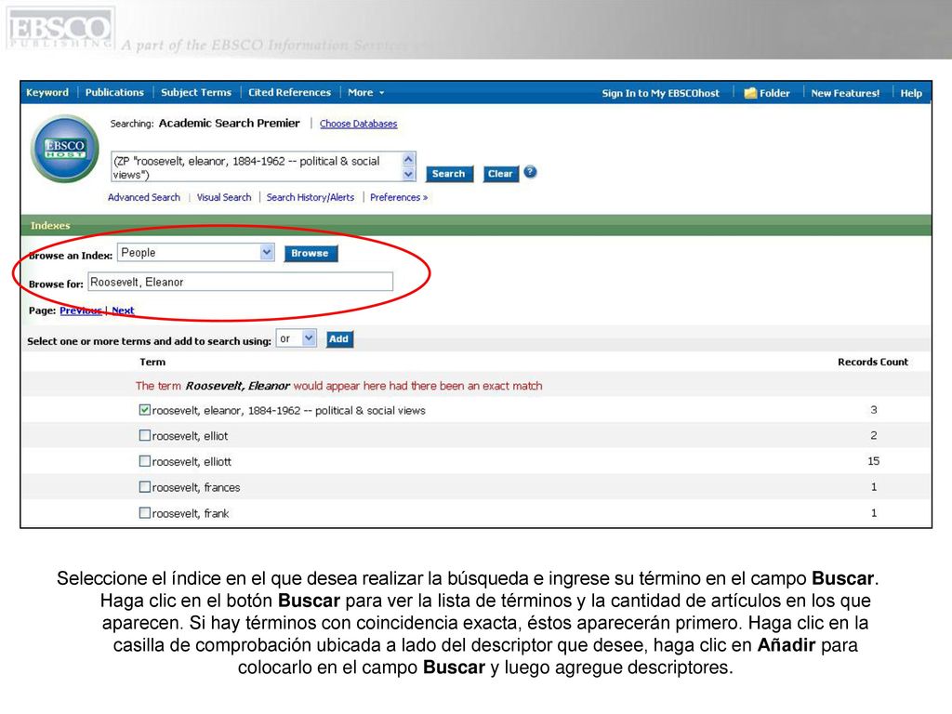The width and height of the screenshot is (952, 714).
Task: Click the Records Count column header
Action: (873, 362)
